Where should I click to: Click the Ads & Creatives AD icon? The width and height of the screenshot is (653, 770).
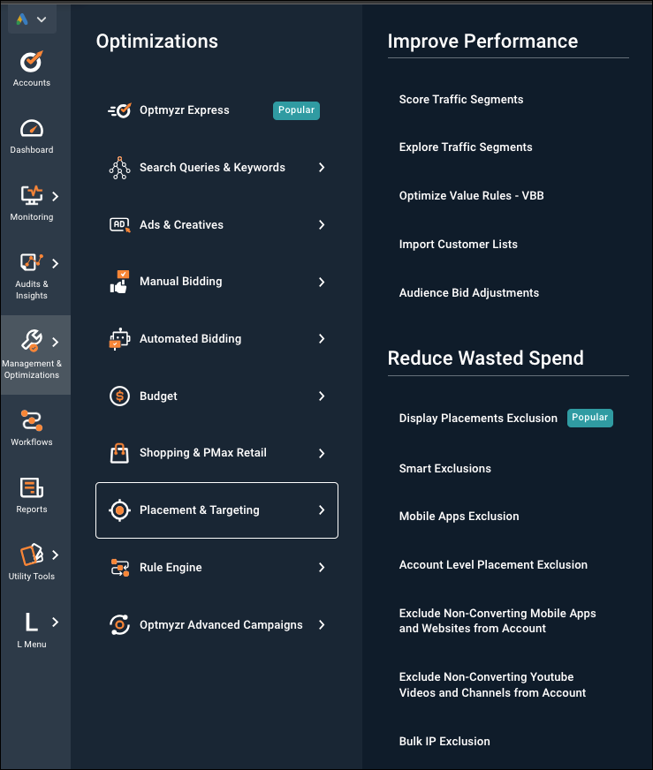[119, 225]
